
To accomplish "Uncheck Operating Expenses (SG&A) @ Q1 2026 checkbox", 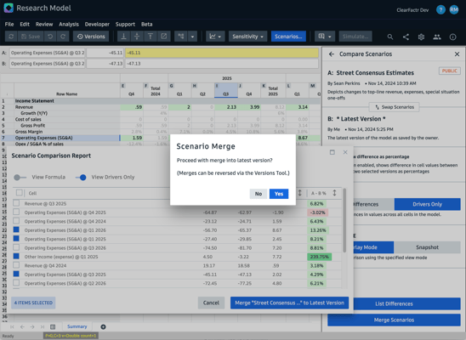I will 16,229.
